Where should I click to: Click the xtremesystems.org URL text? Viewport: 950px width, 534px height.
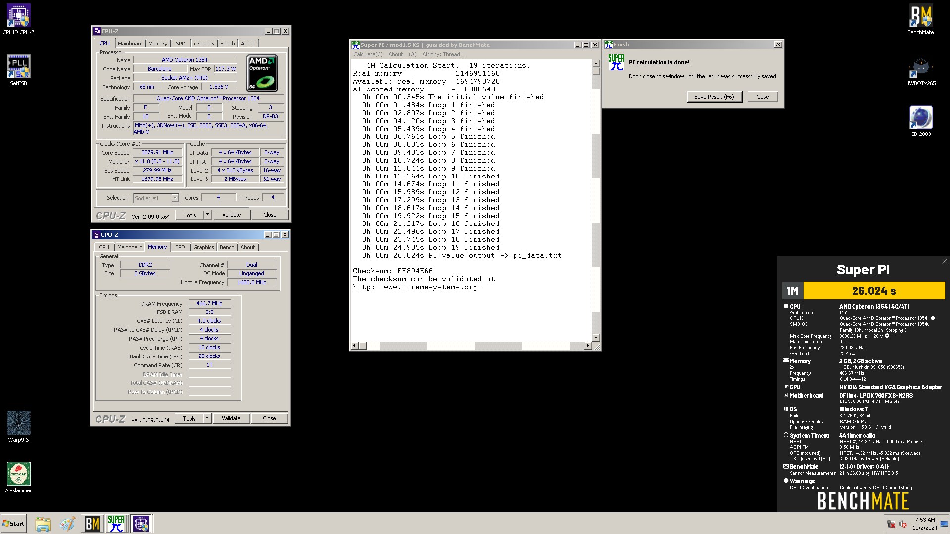point(417,287)
